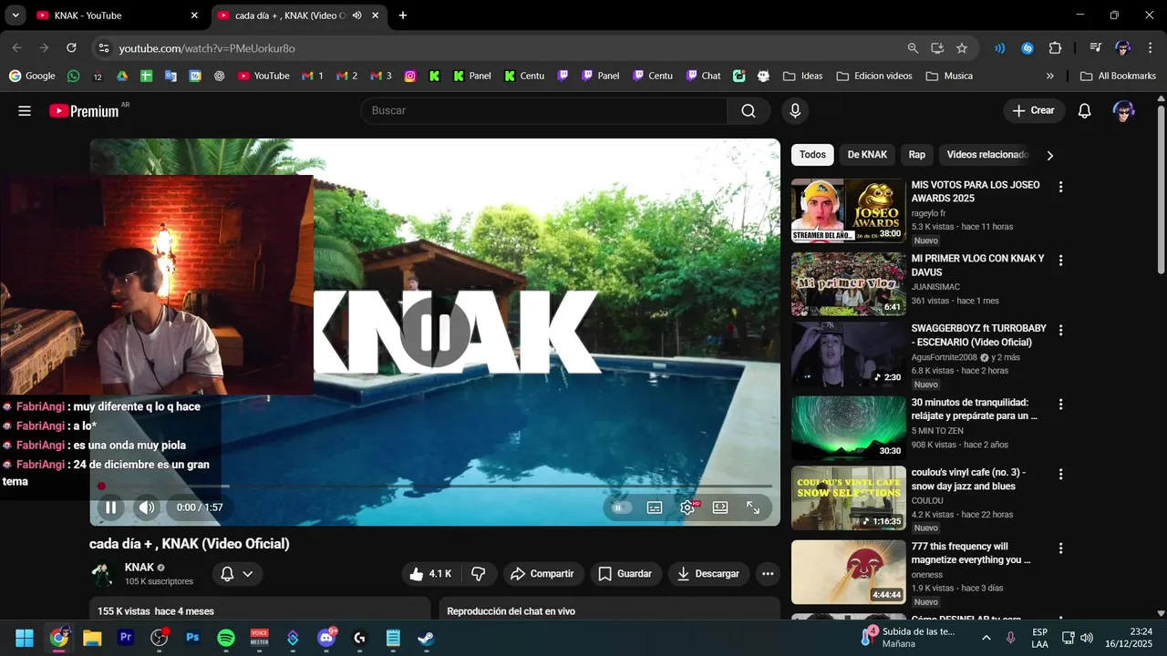Enter fullscreen mode in the player

click(753, 507)
